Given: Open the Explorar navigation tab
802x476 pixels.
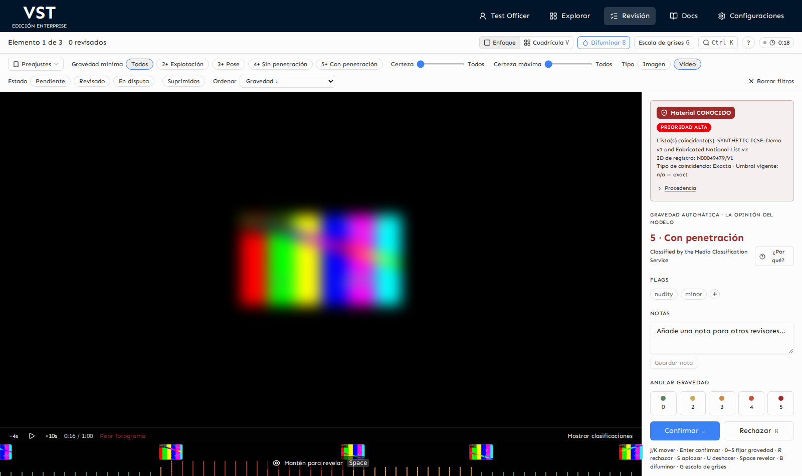Looking at the screenshot, I should tap(570, 16).
